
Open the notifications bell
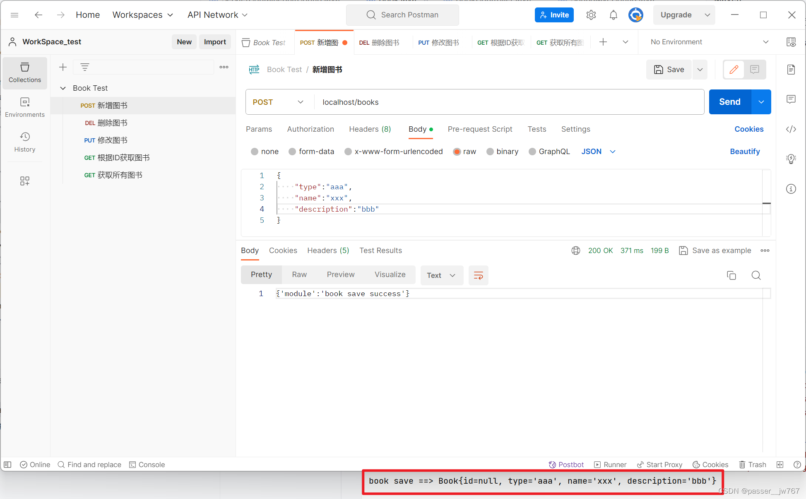click(x=614, y=15)
